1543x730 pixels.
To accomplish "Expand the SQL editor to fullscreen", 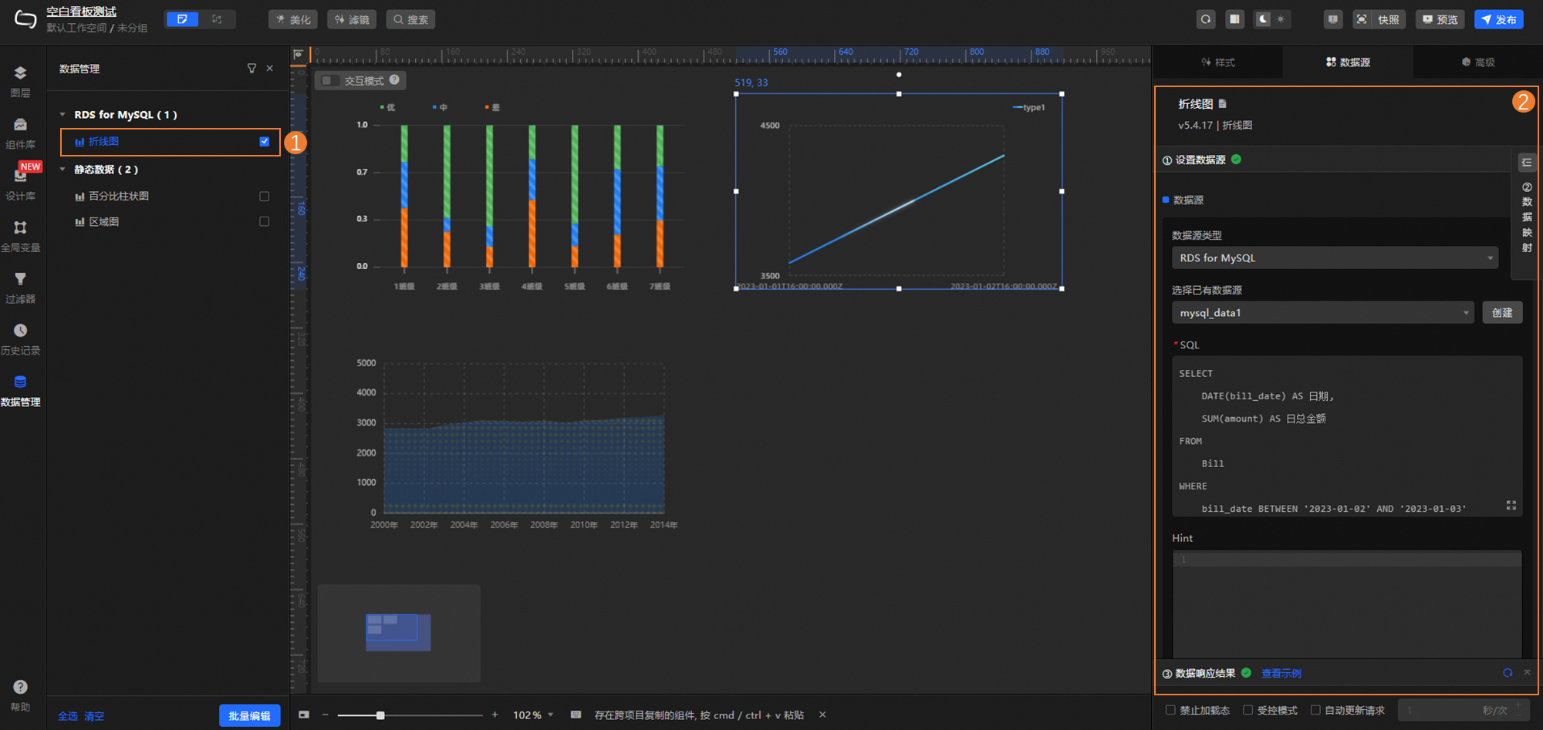I will (1511, 506).
